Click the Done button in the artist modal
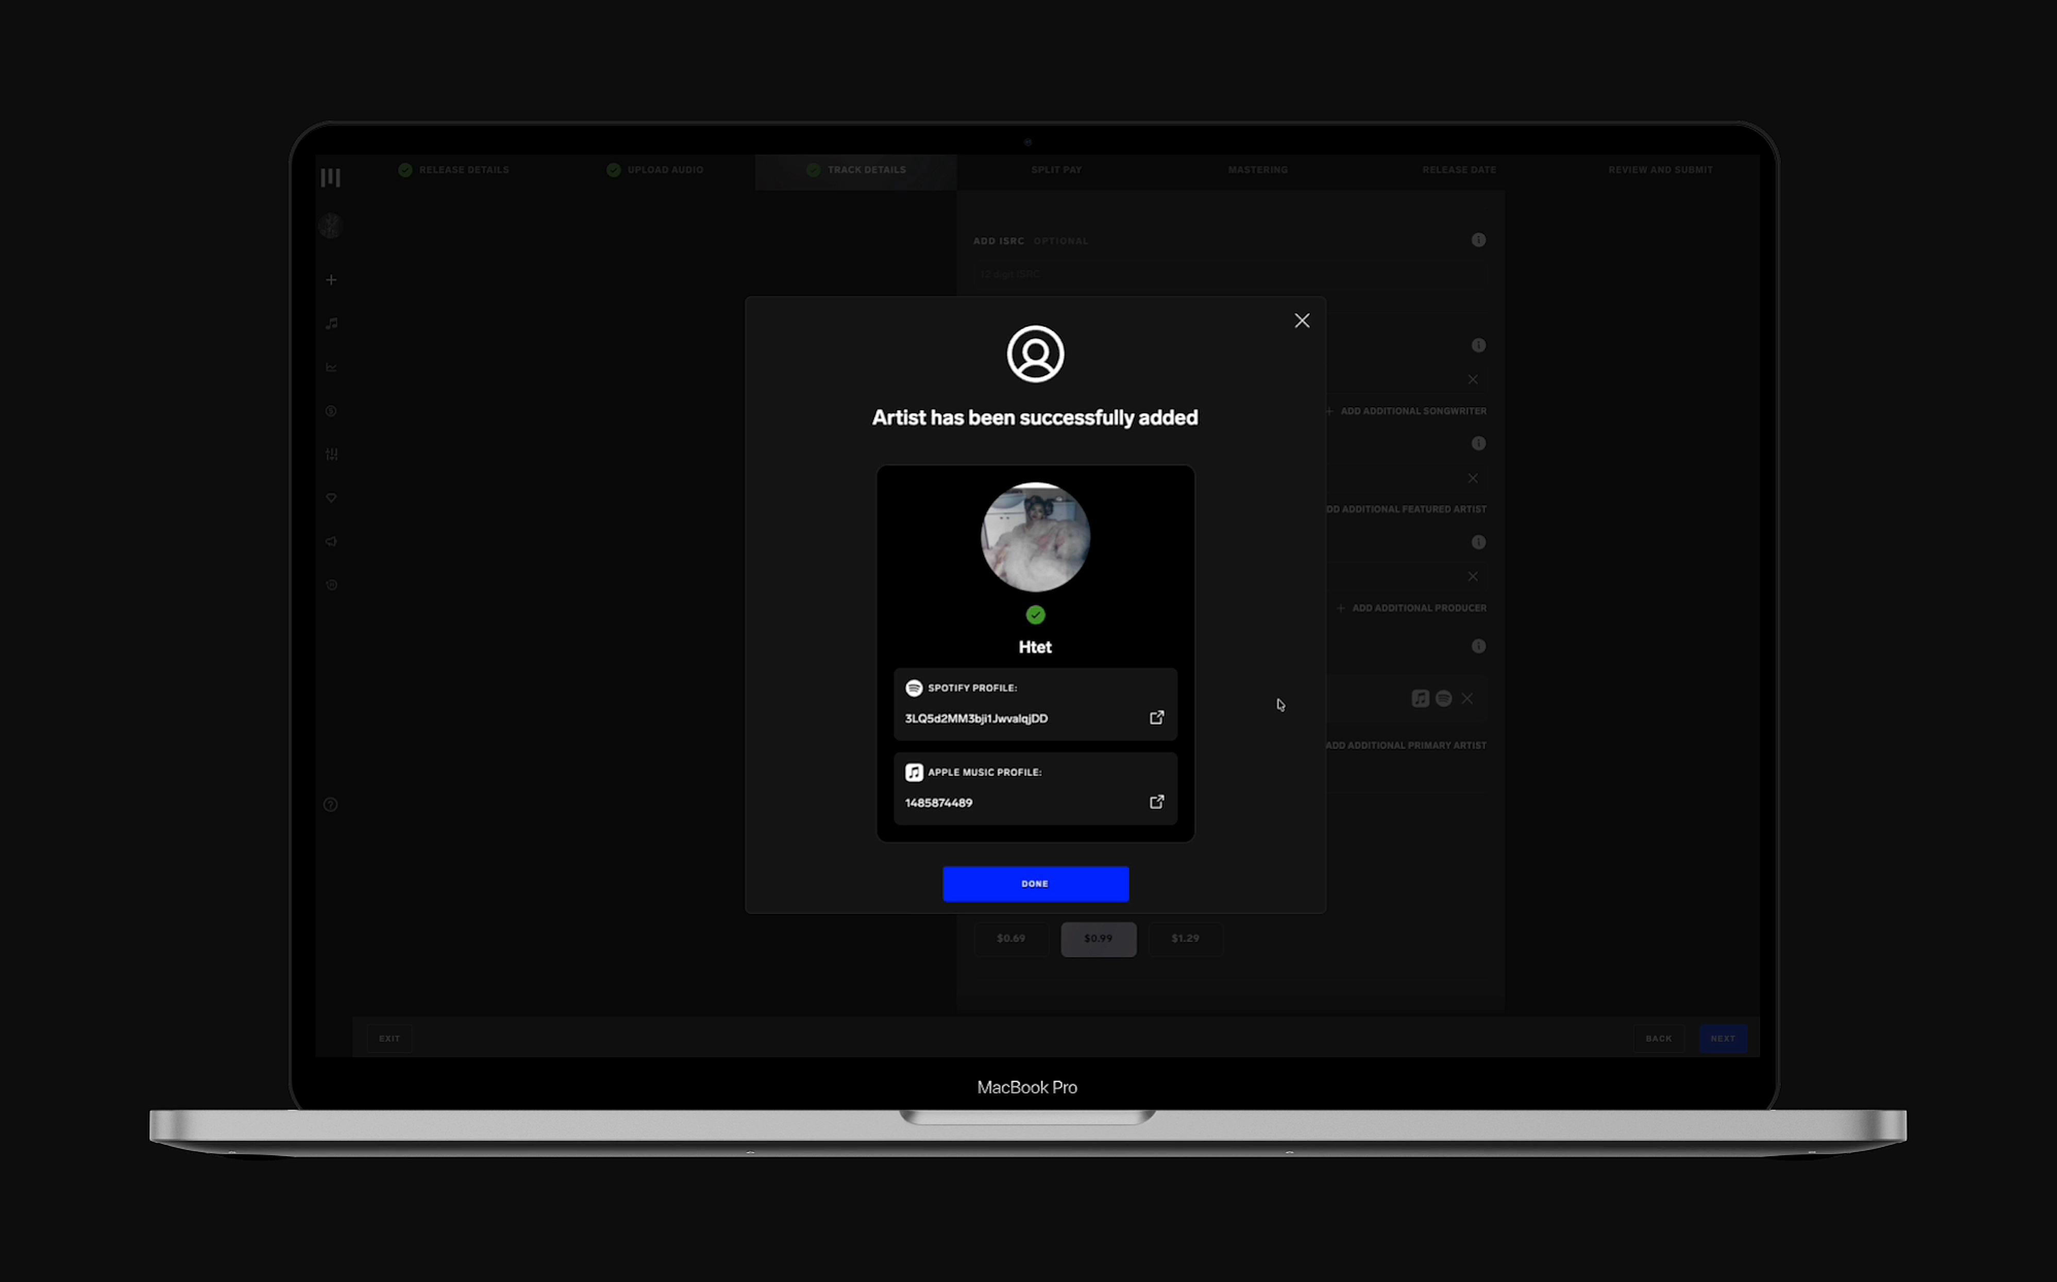The width and height of the screenshot is (2057, 1282). point(1035,884)
